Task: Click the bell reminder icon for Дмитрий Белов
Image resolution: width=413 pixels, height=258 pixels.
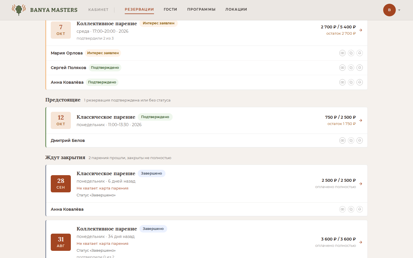Action: tap(360, 140)
